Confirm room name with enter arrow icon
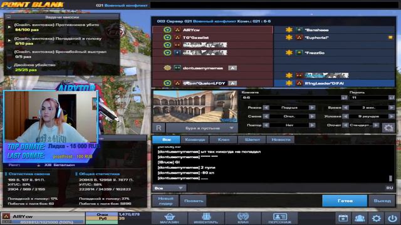The height and width of the screenshot is (225, 401). pyautogui.click(x=344, y=97)
